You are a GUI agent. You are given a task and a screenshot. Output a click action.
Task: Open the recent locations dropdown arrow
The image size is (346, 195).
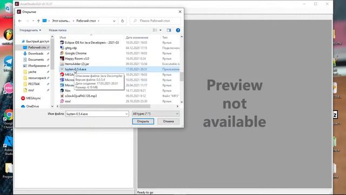point(33,21)
